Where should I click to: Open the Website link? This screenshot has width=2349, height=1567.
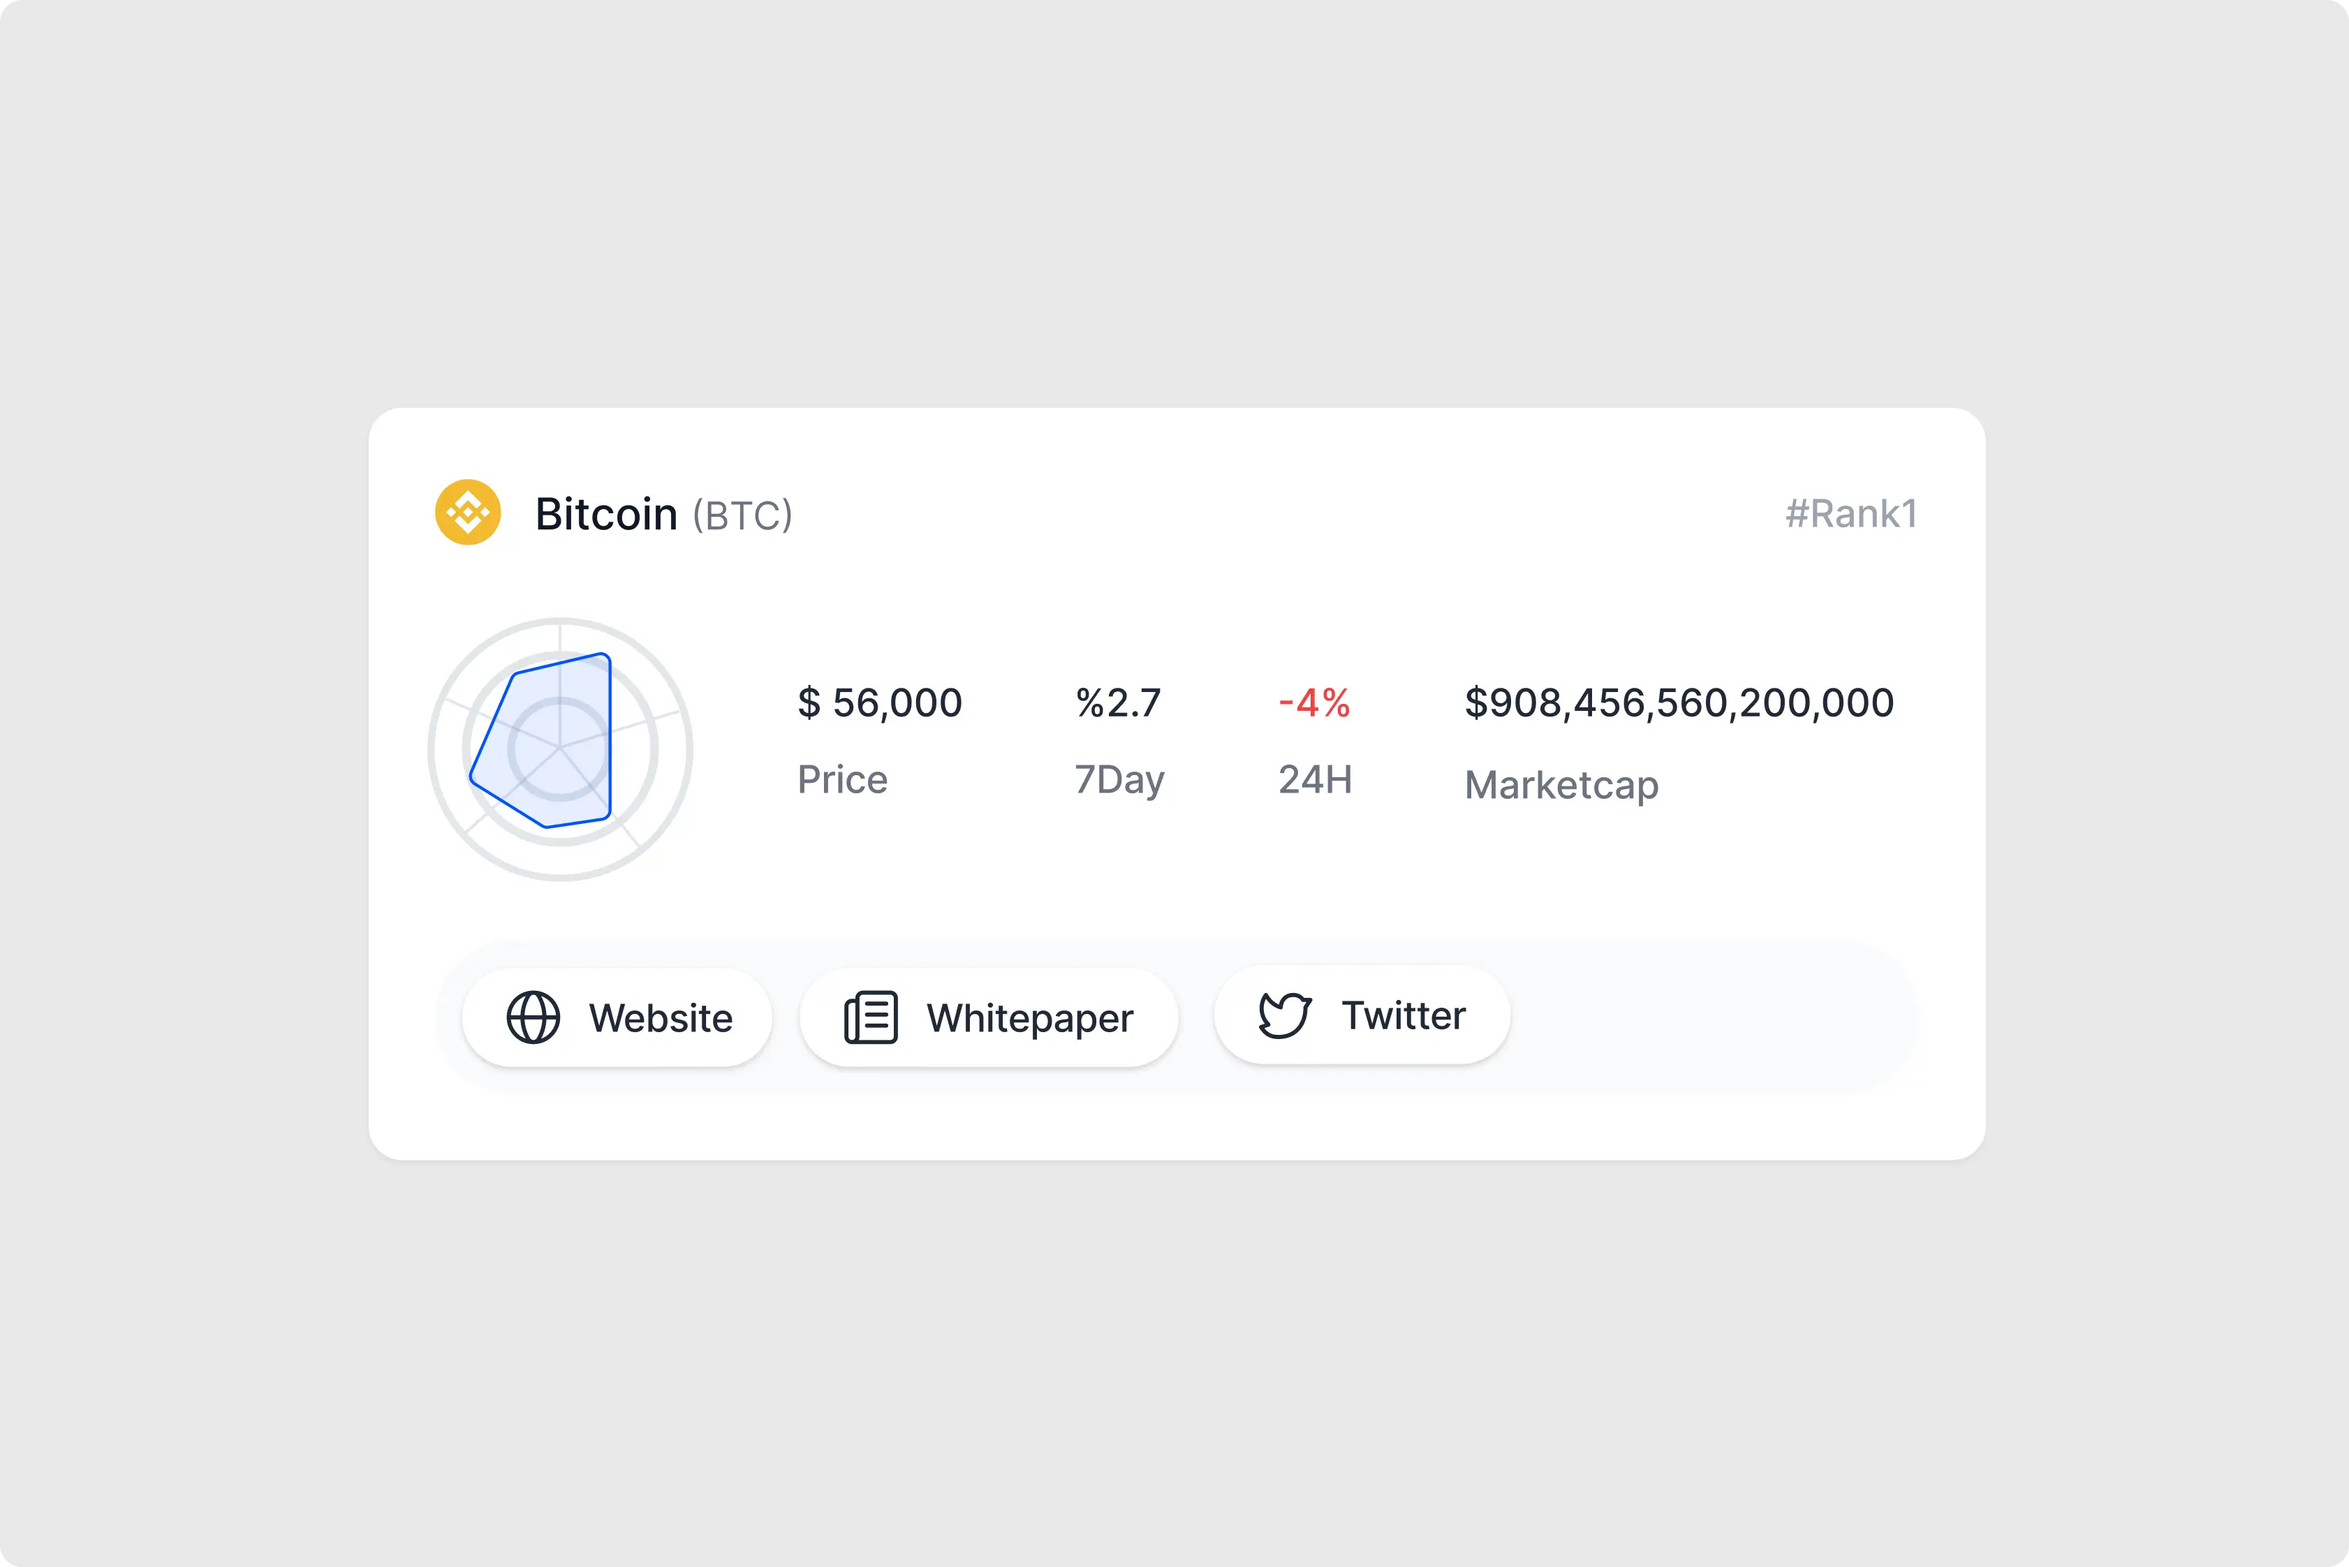pos(659,1017)
